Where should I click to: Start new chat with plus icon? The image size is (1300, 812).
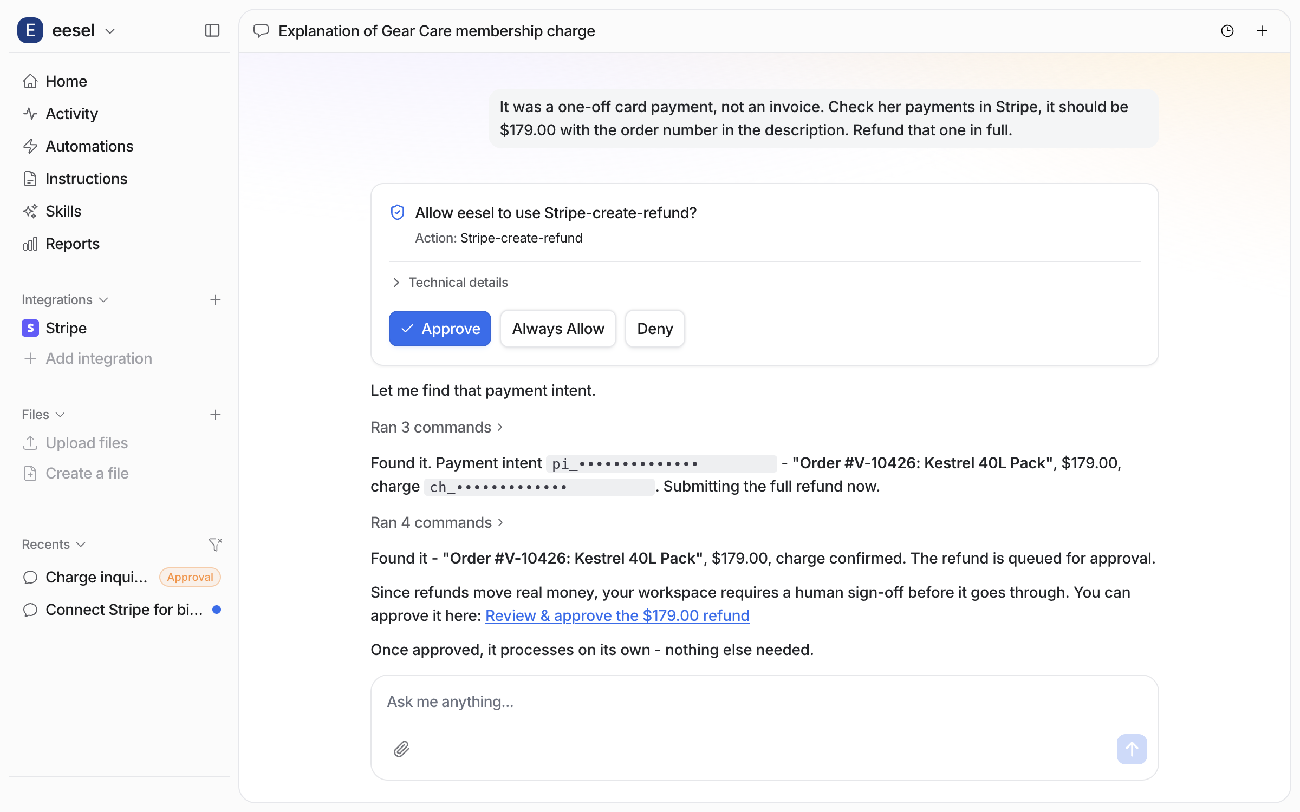click(1262, 31)
